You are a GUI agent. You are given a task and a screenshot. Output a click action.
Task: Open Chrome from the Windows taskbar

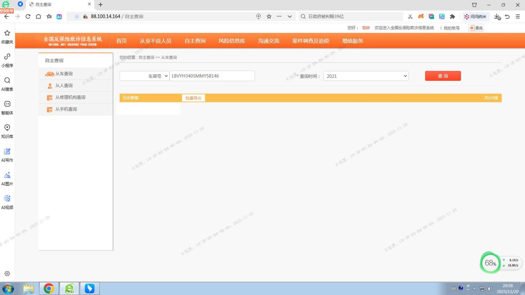[49, 288]
